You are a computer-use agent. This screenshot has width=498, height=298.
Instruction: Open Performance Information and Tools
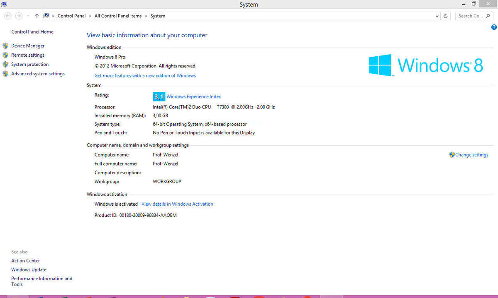41,281
